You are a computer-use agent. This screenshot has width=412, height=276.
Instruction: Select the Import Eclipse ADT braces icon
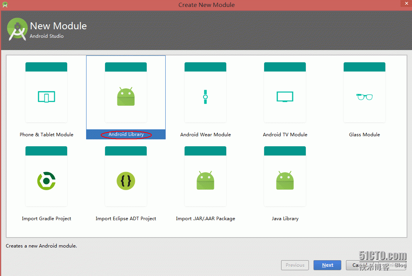click(126, 181)
